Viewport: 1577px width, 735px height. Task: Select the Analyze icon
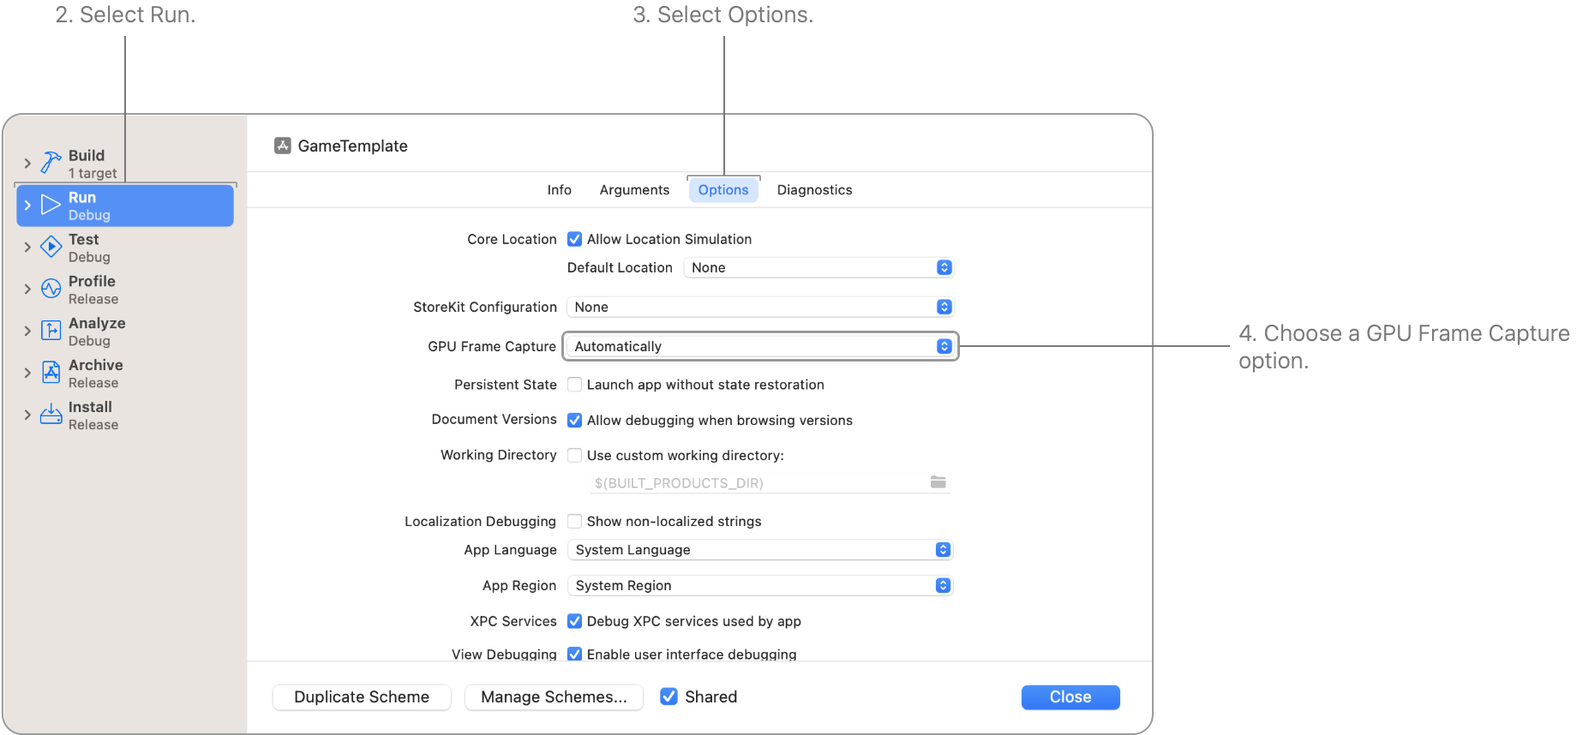tap(50, 330)
